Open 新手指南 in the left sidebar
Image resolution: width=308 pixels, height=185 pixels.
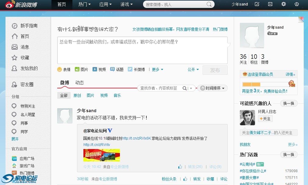(25, 26)
